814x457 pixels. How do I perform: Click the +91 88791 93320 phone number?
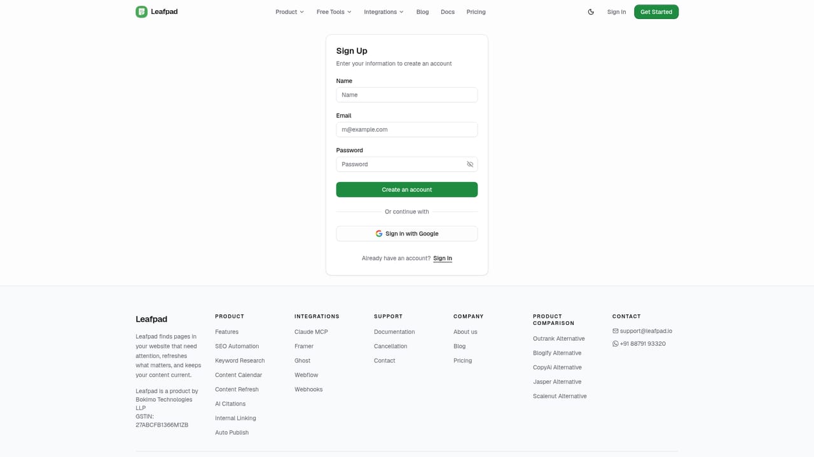642,344
